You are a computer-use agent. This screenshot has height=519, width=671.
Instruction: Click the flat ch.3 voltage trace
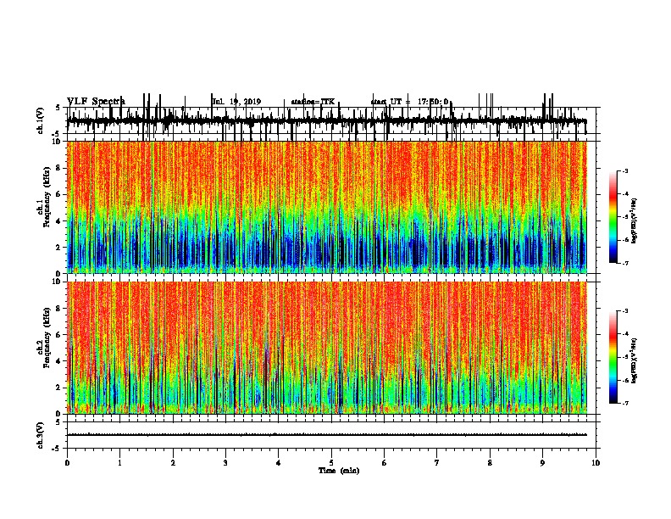327,435
